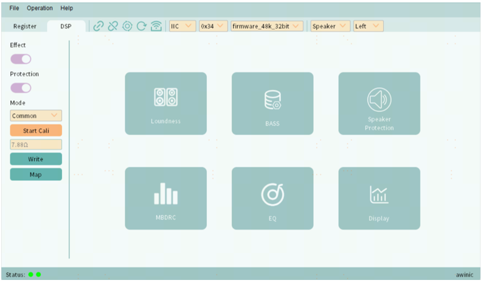Open the MBDRC module tile

165,198
